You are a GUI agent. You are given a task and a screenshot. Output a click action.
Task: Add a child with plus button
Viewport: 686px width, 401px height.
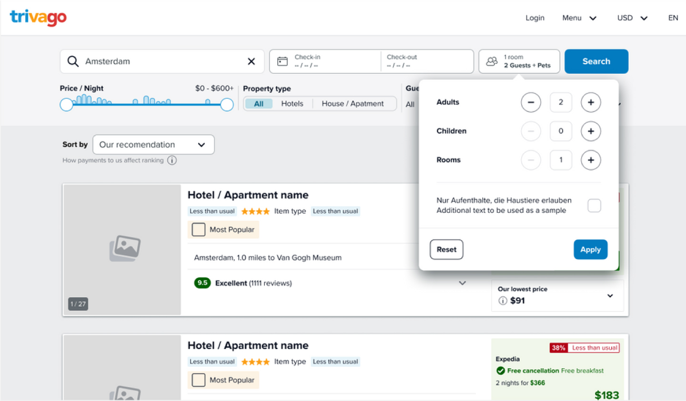tap(590, 131)
